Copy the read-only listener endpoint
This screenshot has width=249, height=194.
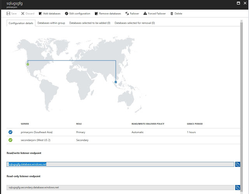[237, 187]
